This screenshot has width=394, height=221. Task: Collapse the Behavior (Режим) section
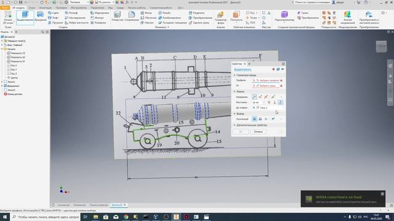(235, 91)
